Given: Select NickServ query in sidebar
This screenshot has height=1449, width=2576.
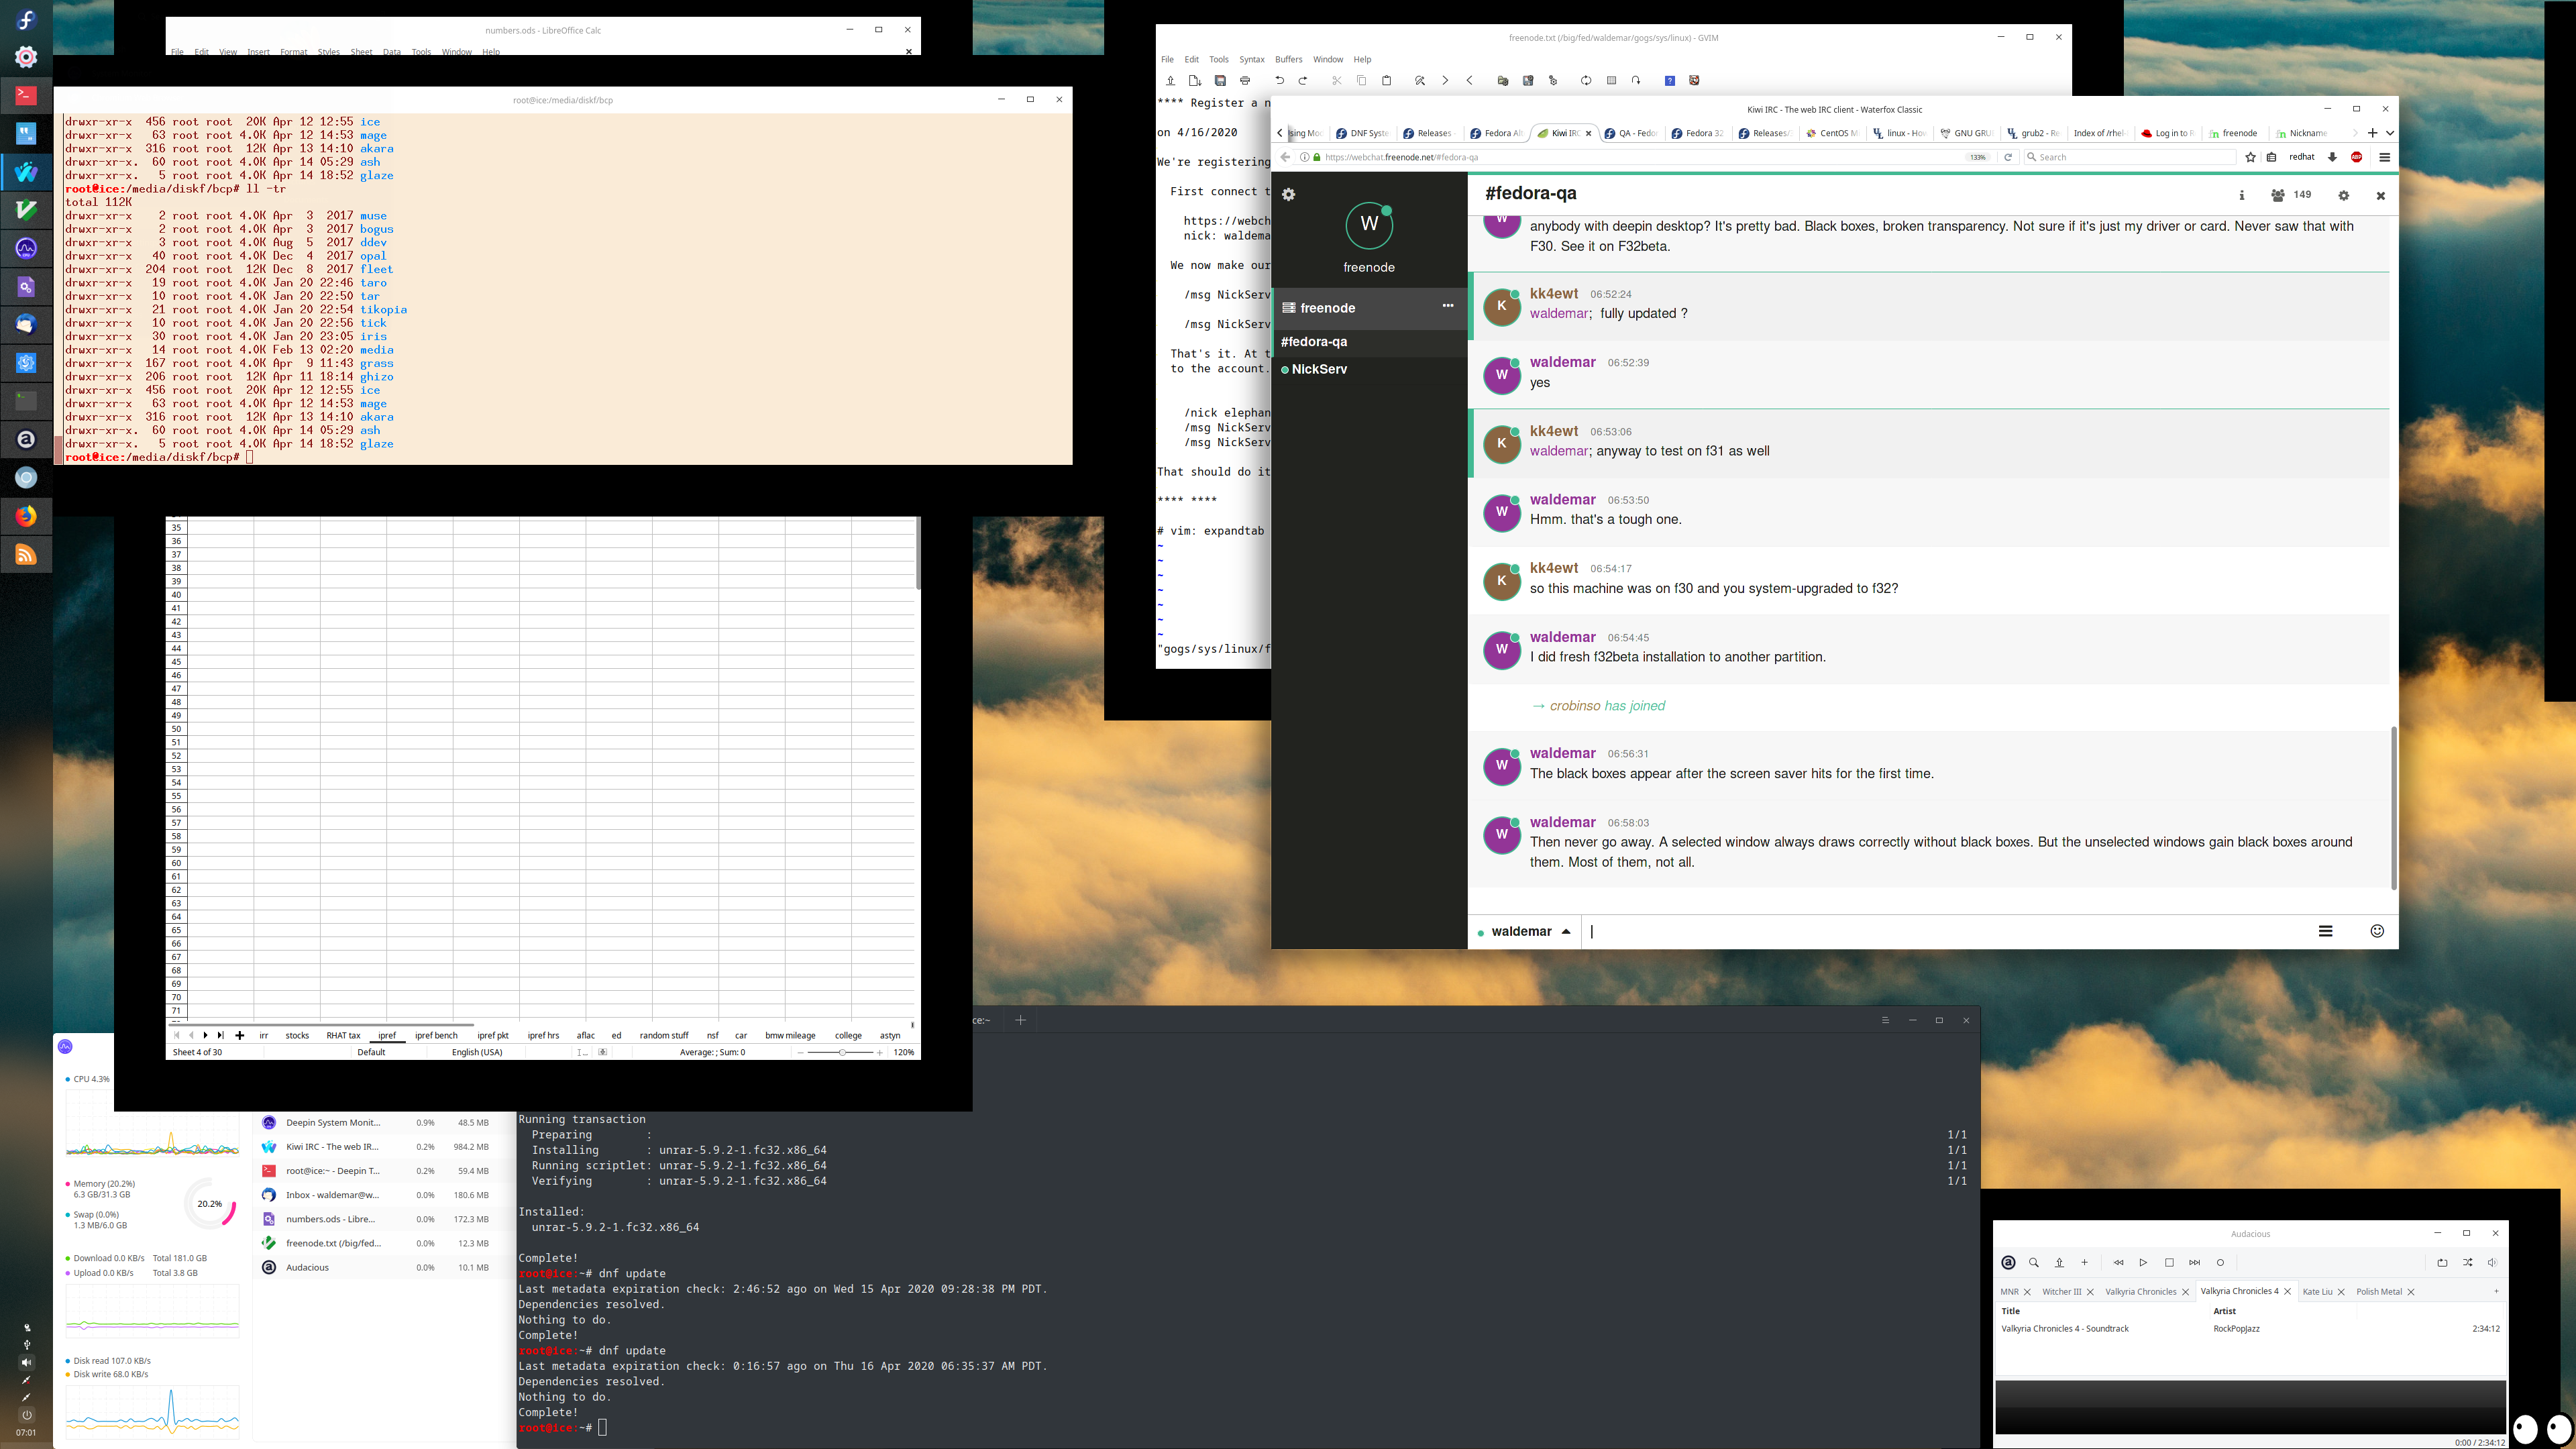Looking at the screenshot, I should (x=1318, y=369).
